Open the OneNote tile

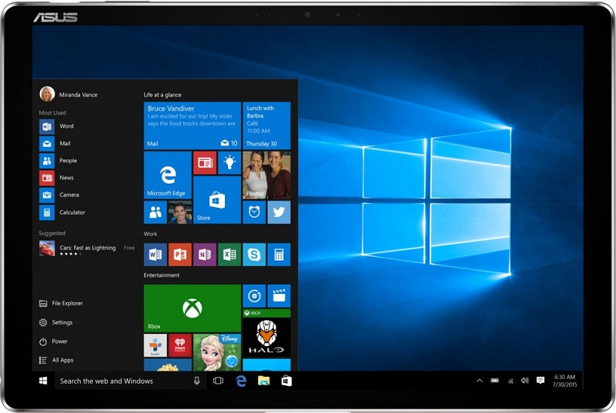tap(204, 254)
